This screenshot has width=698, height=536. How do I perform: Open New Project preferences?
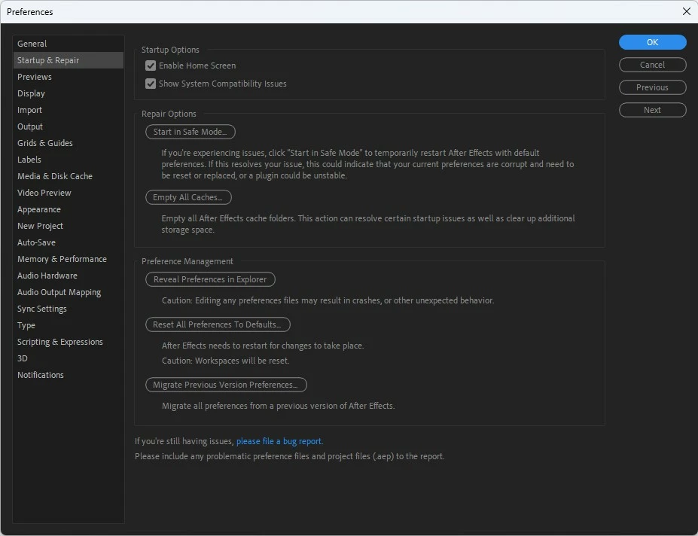coord(68,226)
